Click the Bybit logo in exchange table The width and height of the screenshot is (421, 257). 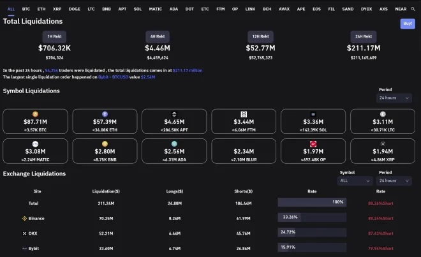24,248
